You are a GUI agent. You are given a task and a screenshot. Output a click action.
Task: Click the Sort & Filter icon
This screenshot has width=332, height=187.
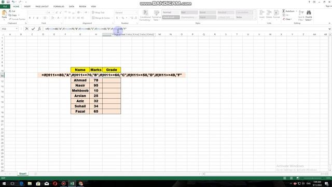coord(301,12)
